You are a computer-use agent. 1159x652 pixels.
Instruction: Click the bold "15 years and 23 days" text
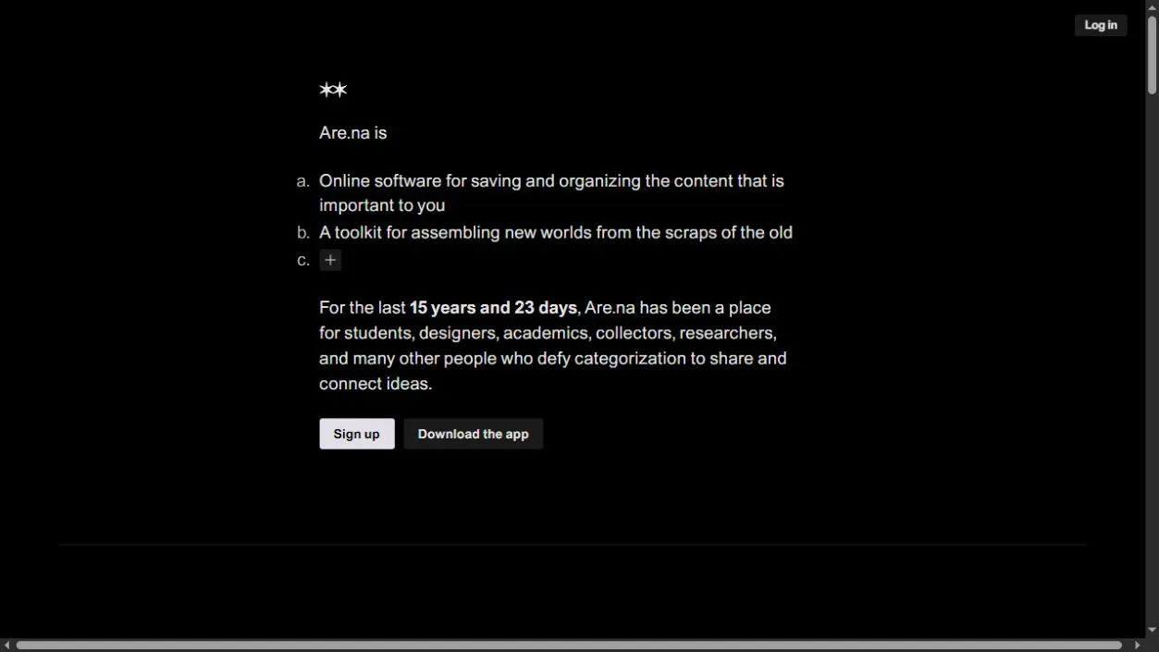point(494,308)
